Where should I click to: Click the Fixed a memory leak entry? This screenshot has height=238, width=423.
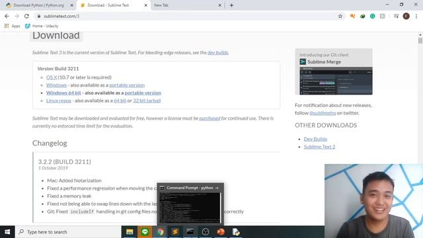(69, 196)
